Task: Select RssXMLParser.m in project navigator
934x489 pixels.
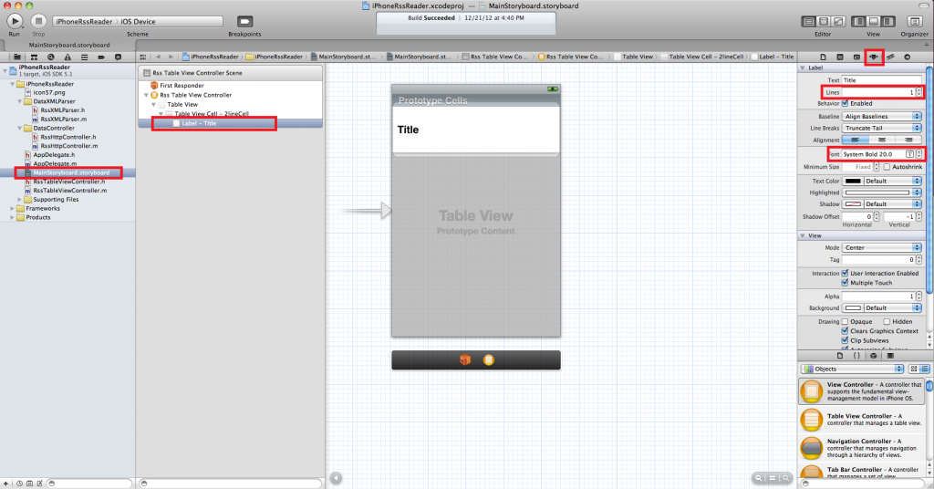Action: [64, 119]
